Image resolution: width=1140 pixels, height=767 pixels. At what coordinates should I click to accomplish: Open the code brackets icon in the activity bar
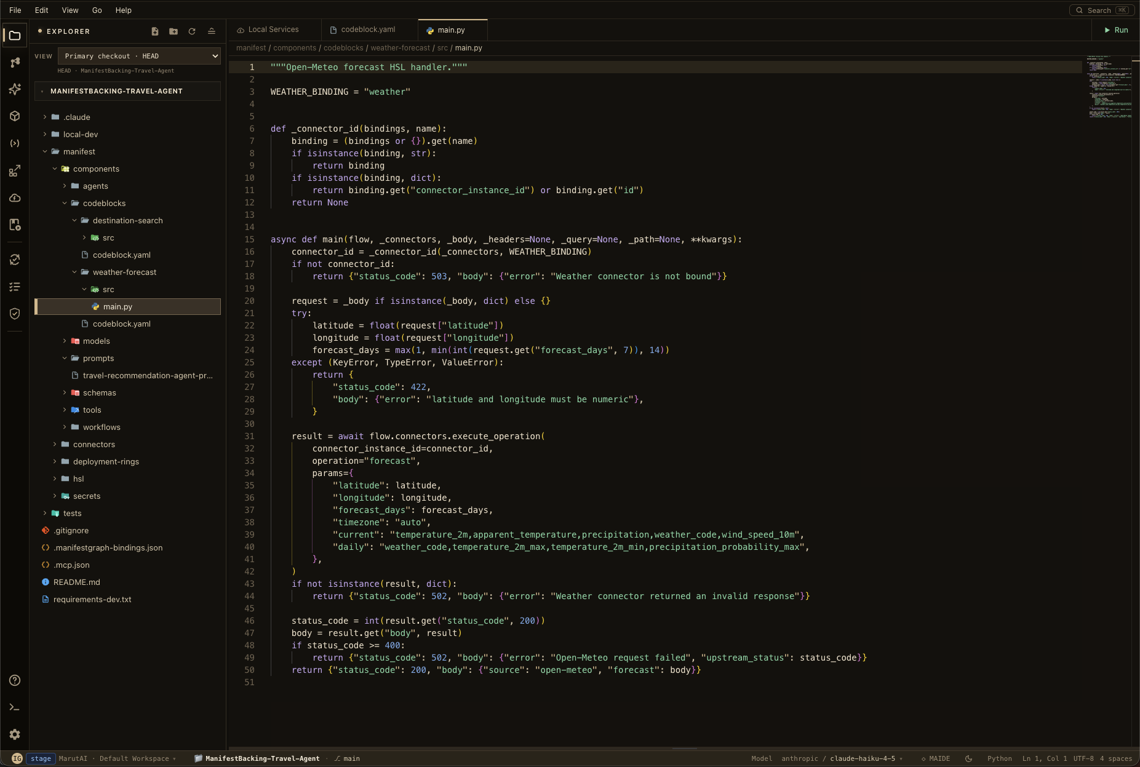(15, 143)
